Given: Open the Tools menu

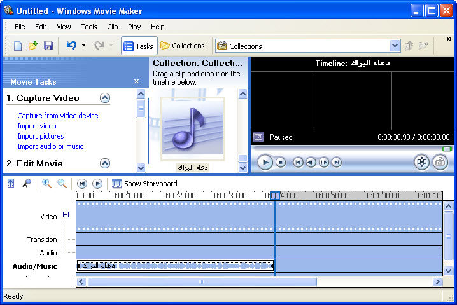Looking at the screenshot, I should pyautogui.click(x=89, y=27).
